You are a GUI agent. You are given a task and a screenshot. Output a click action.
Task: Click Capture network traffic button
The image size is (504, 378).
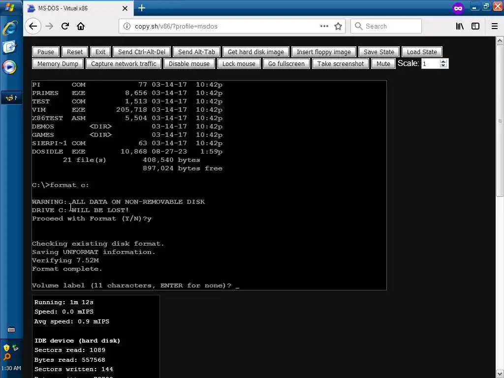(x=124, y=63)
